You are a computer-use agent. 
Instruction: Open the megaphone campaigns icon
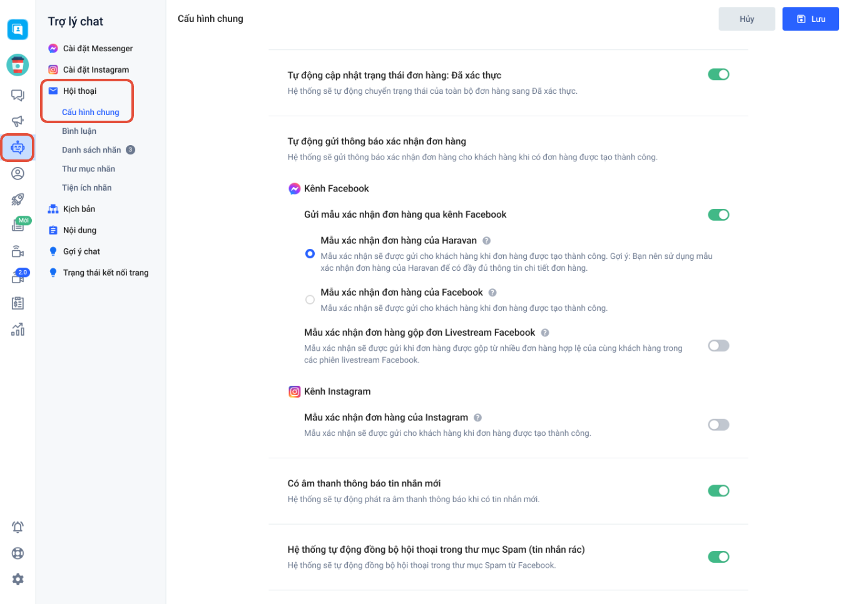[x=18, y=121]
